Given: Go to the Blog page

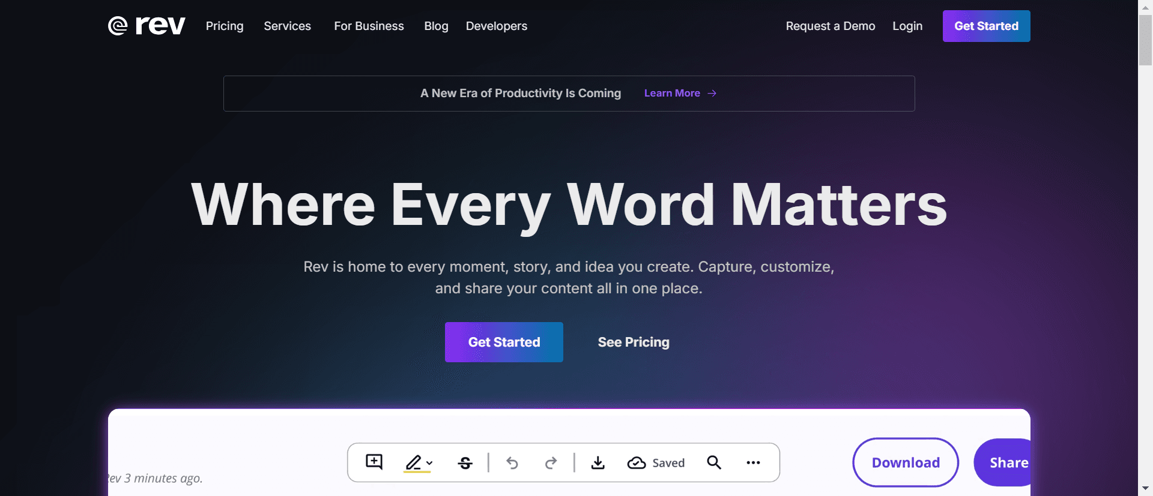Looking at the screenshot, I should [x=436, y=26].
